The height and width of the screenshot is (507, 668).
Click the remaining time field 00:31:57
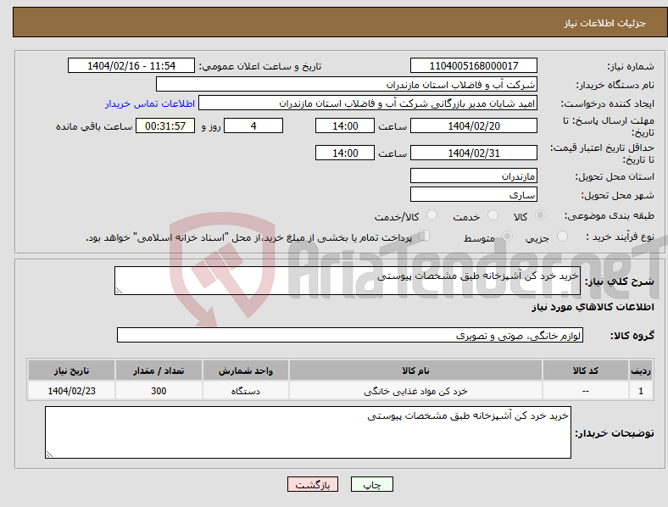[x=165, y=125]
